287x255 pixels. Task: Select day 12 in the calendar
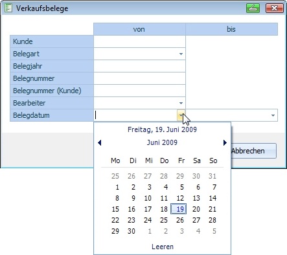180,198
